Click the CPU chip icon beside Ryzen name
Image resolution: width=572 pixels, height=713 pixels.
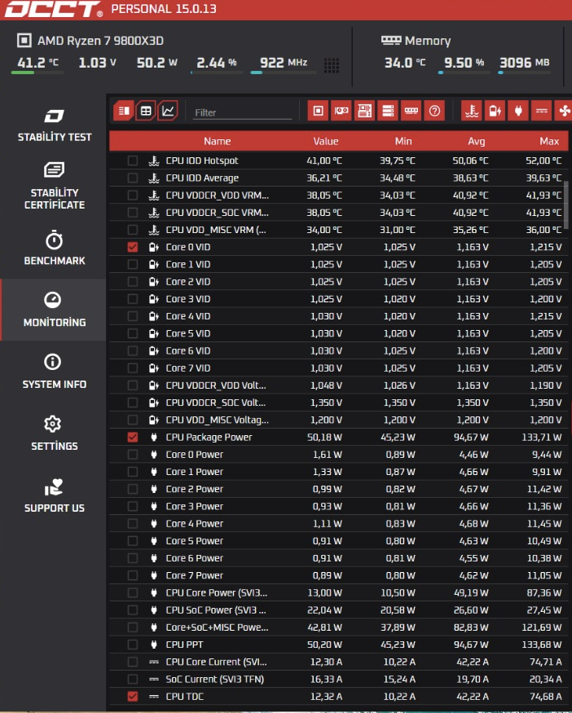(x=24, y=41)
